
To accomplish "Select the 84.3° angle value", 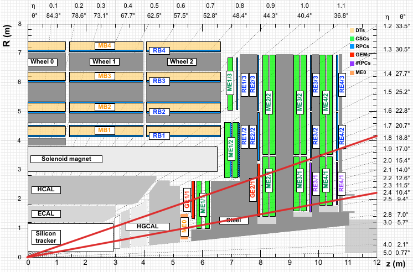I will pos(54,15).
